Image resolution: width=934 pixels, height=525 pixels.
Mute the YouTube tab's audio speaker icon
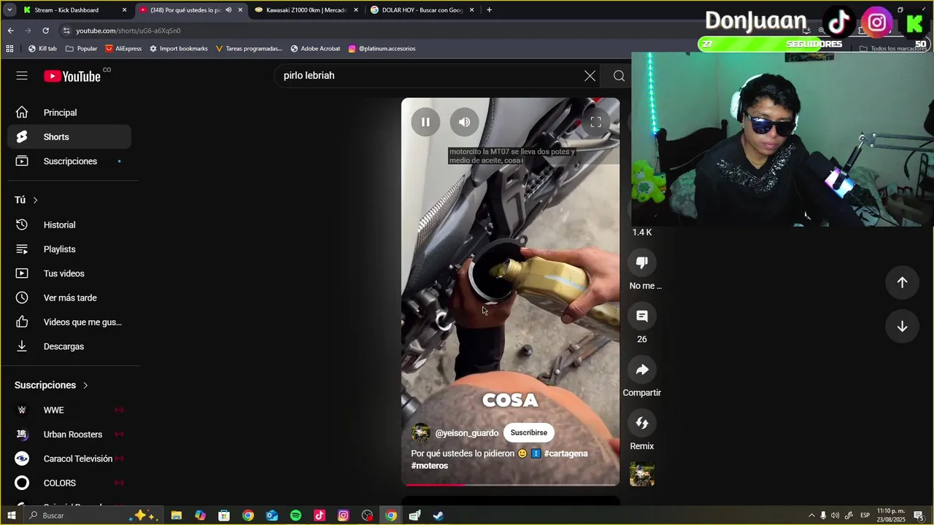[x=228, y=10]
